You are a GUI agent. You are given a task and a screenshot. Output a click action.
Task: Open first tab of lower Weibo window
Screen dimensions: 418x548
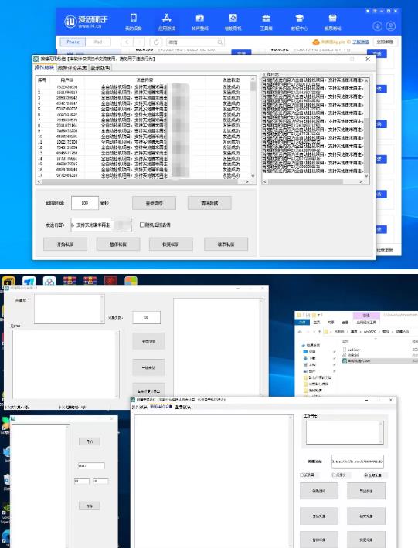tap(139, 407)
